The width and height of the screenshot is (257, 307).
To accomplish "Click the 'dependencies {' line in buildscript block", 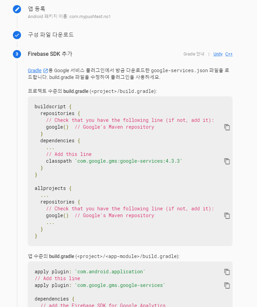I will click(60, 141).
